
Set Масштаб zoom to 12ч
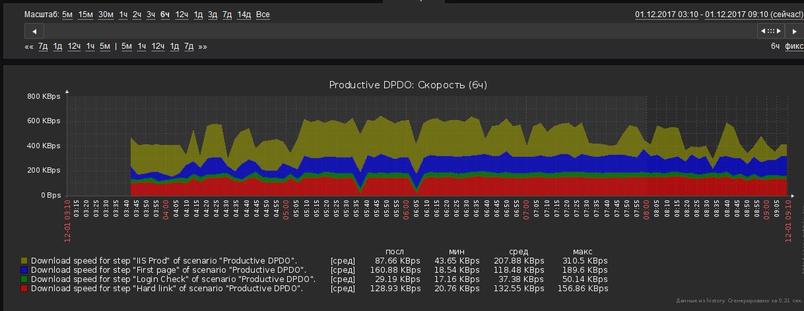pyautogui.click(x=182, y=14)
